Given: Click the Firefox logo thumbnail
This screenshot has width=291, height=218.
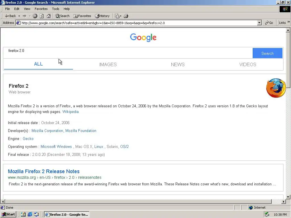Looking at the screenshot, I should 276,88.
